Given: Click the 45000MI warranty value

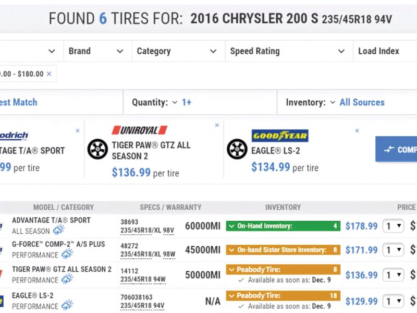Looking at the screenshot, I should tap(203, 250).
